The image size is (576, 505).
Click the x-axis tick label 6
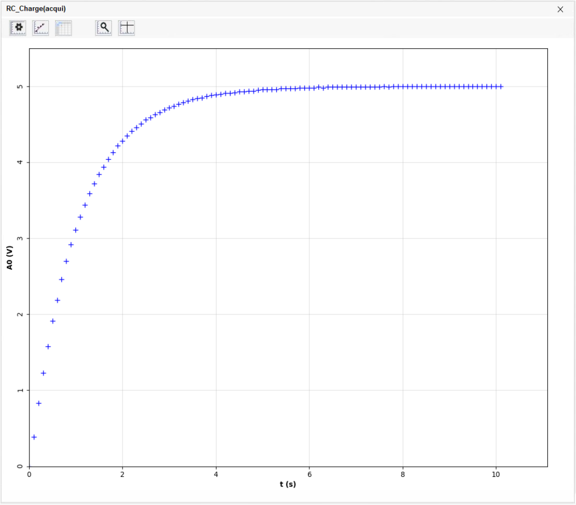click(309, 474)
